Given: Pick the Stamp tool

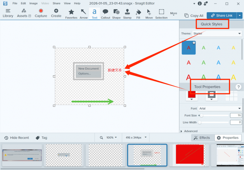Looking at the screenshot, I should pyautogui.click(x=127, y=13).
